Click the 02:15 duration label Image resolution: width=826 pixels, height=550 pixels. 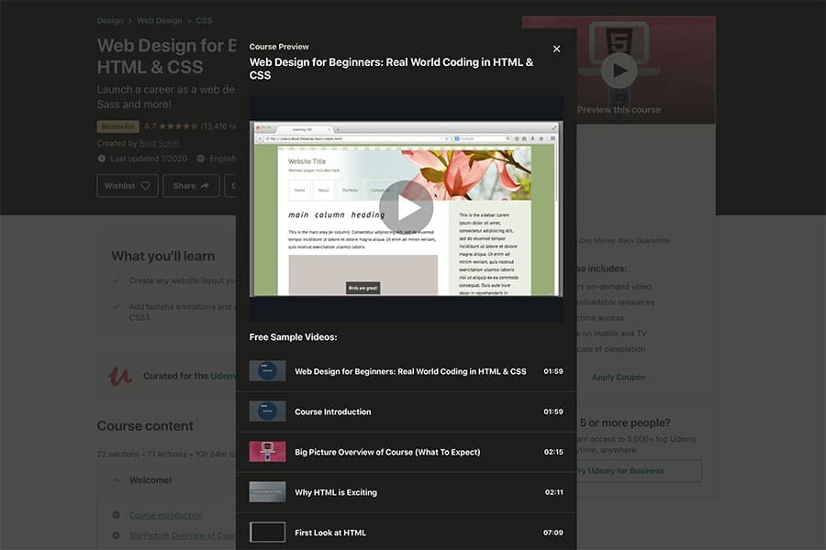553,452
